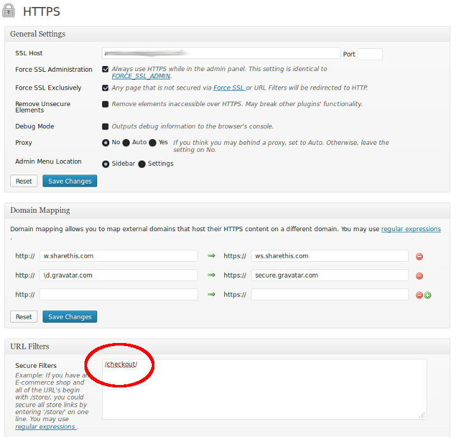Turn on Debug Mode checkbox
Image resolution: width=456 pixels, height=437 pixels.
(105, 126)
